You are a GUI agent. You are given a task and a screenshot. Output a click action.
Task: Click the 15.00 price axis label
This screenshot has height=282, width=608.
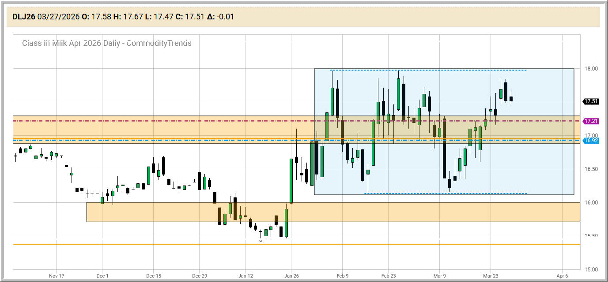click(592, 269)
